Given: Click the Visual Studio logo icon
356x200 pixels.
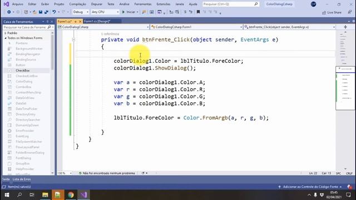Looking at the screenshot, I should tap(6, 4).
